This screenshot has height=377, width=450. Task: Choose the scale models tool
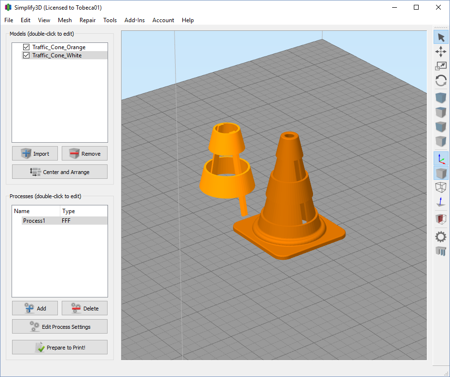(x=441, y=67)
